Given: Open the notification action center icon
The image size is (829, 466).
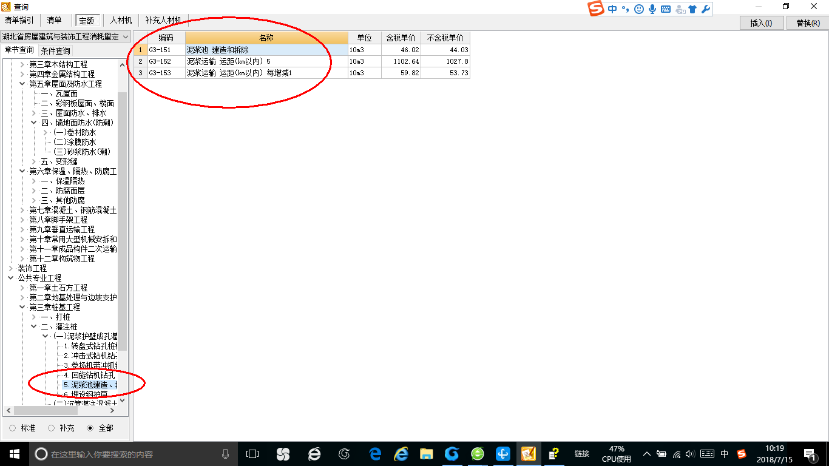Looking at the screenshot, I should tap(810, 454).
